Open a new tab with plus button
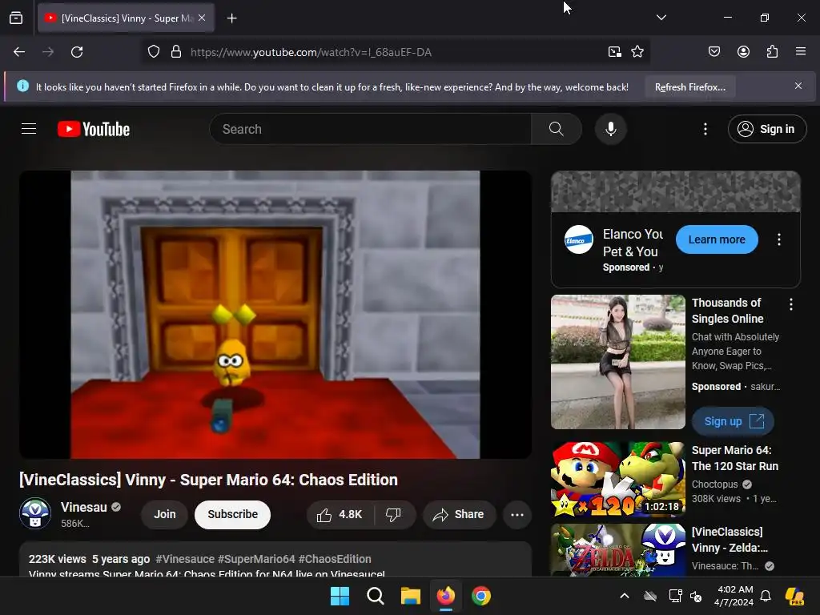 pos(231,18)
